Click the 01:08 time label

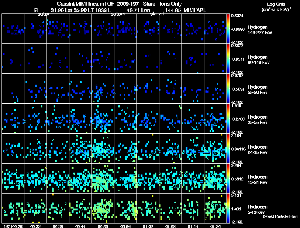[170, 226]
